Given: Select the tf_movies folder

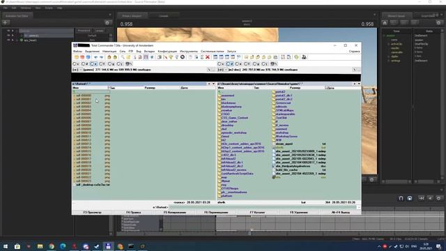Looking at the screenshot, I should 280,125.
